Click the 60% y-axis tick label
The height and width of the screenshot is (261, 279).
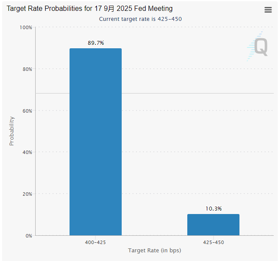click(x=27, y=110)
